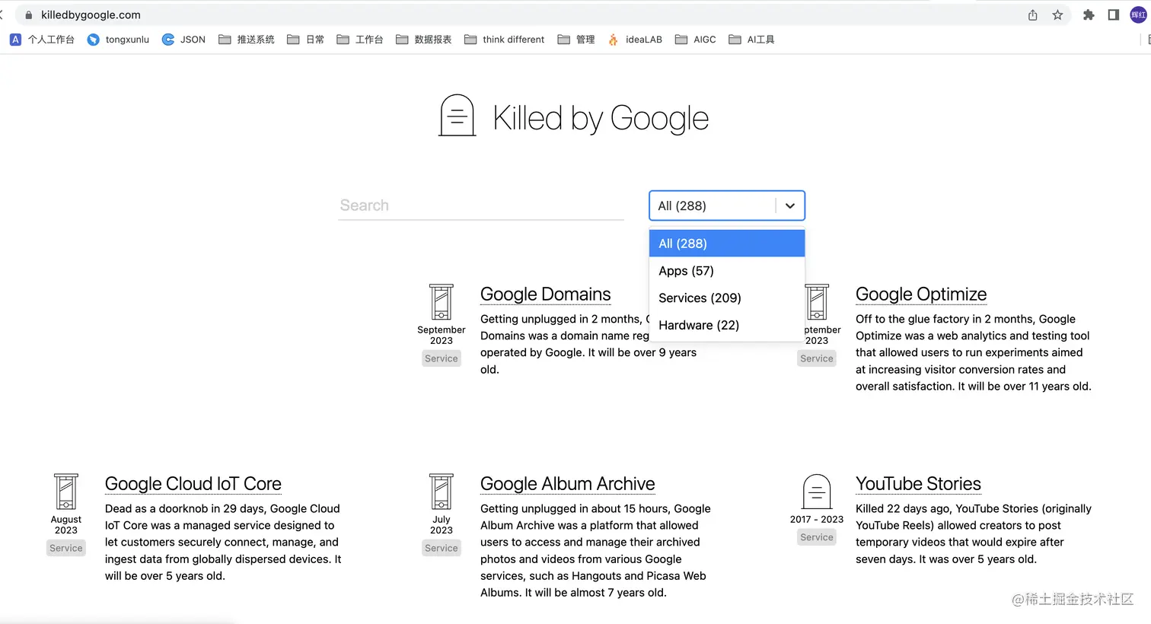Click the tombstone logo beside Killed by Google
This screenshot has height=624, width=1151.
(457, 116)
